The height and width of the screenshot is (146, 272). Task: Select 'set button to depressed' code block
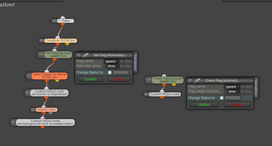click(49, 93)
